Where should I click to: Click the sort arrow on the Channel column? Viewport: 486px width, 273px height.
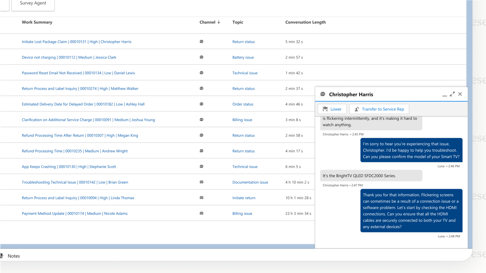[219, 22]
